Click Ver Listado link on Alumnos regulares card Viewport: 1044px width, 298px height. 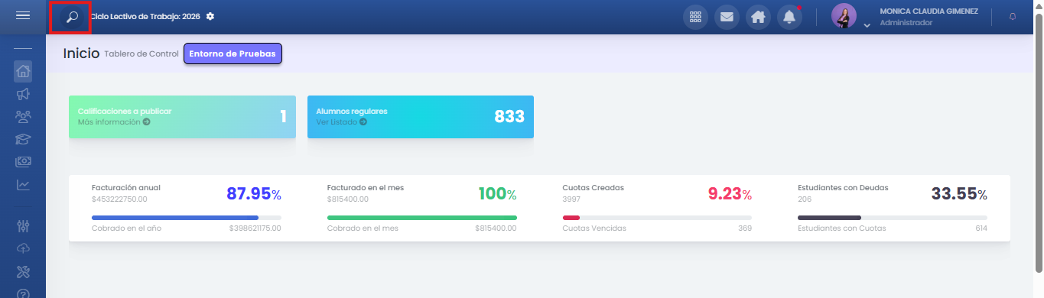pyautogui.click(x=342, y=121)
